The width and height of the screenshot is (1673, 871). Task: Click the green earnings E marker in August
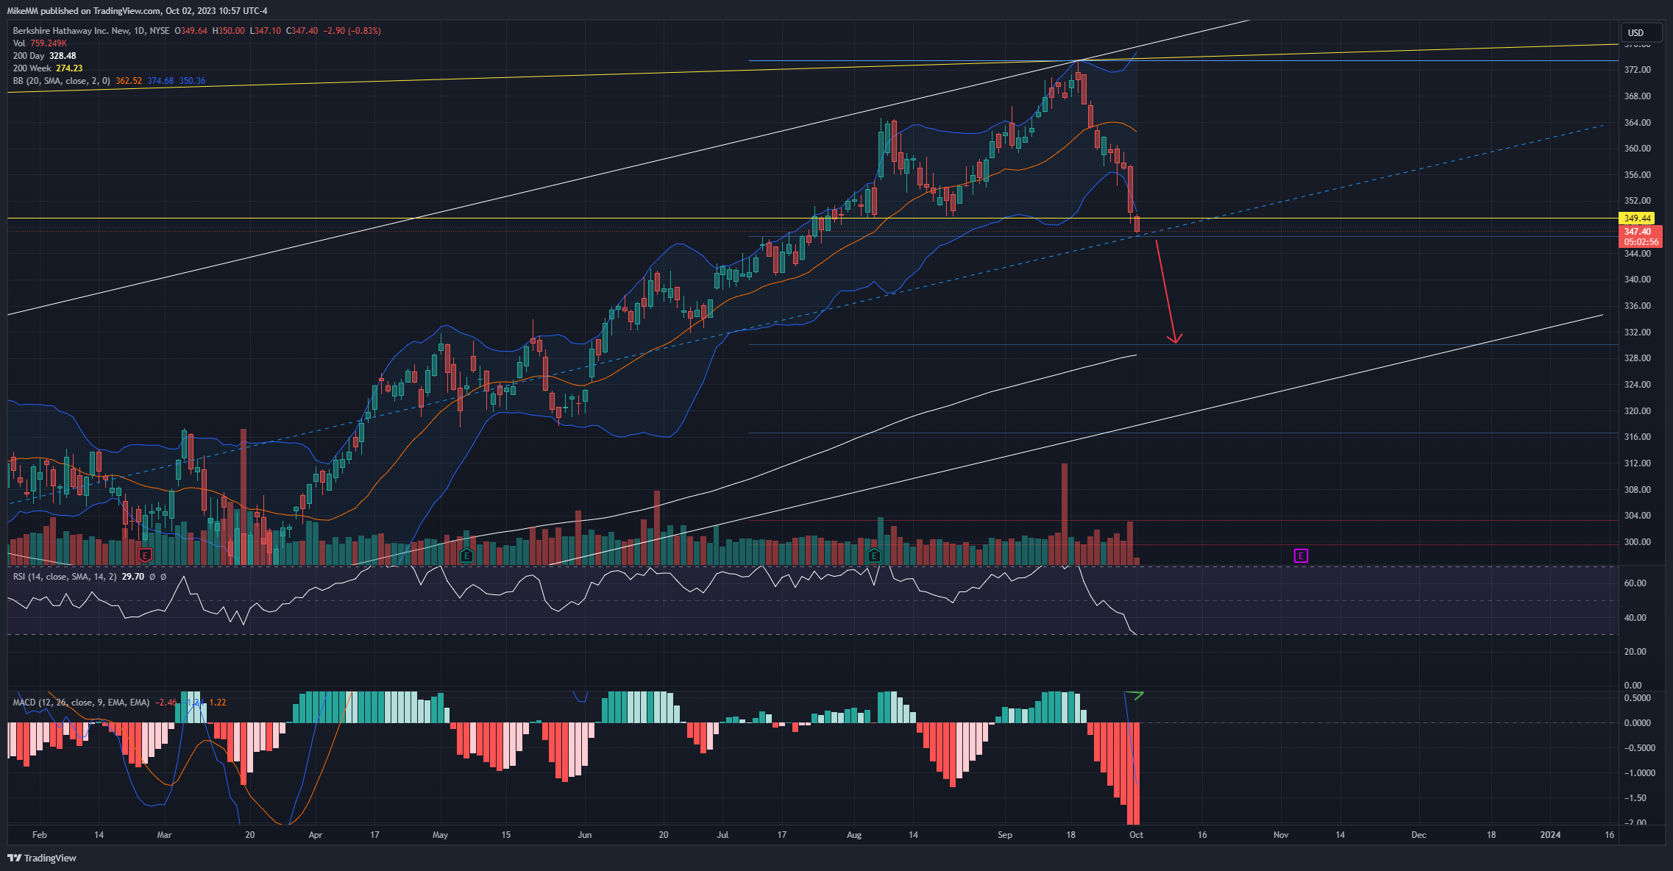[x=874, y=555]
